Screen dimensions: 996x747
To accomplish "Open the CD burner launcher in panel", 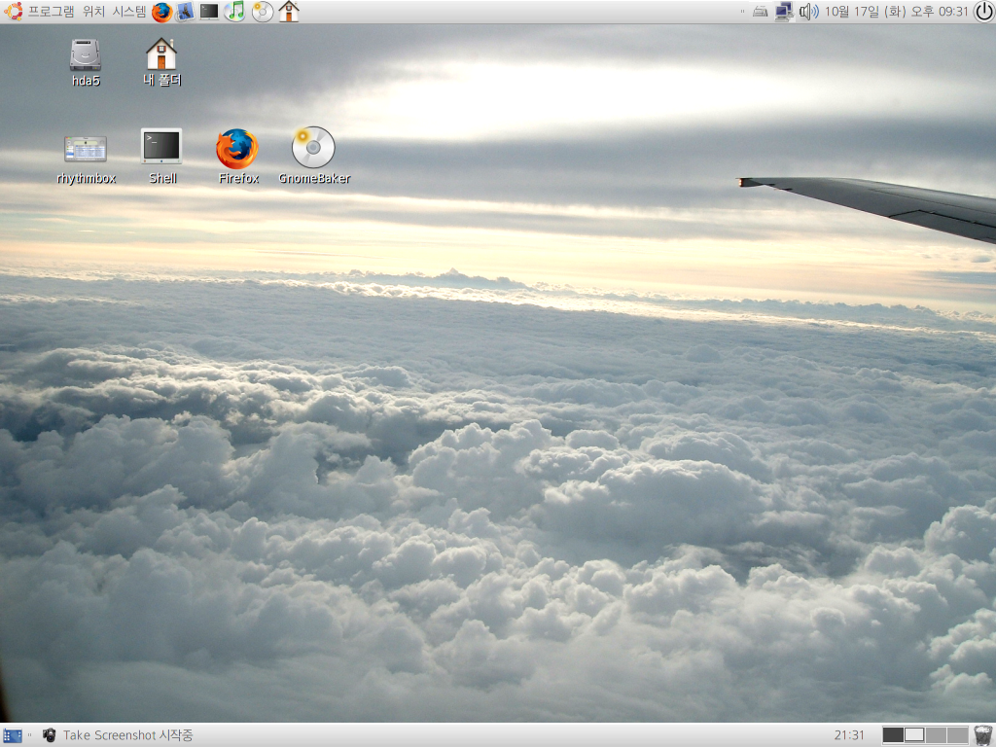I will 262,12.
